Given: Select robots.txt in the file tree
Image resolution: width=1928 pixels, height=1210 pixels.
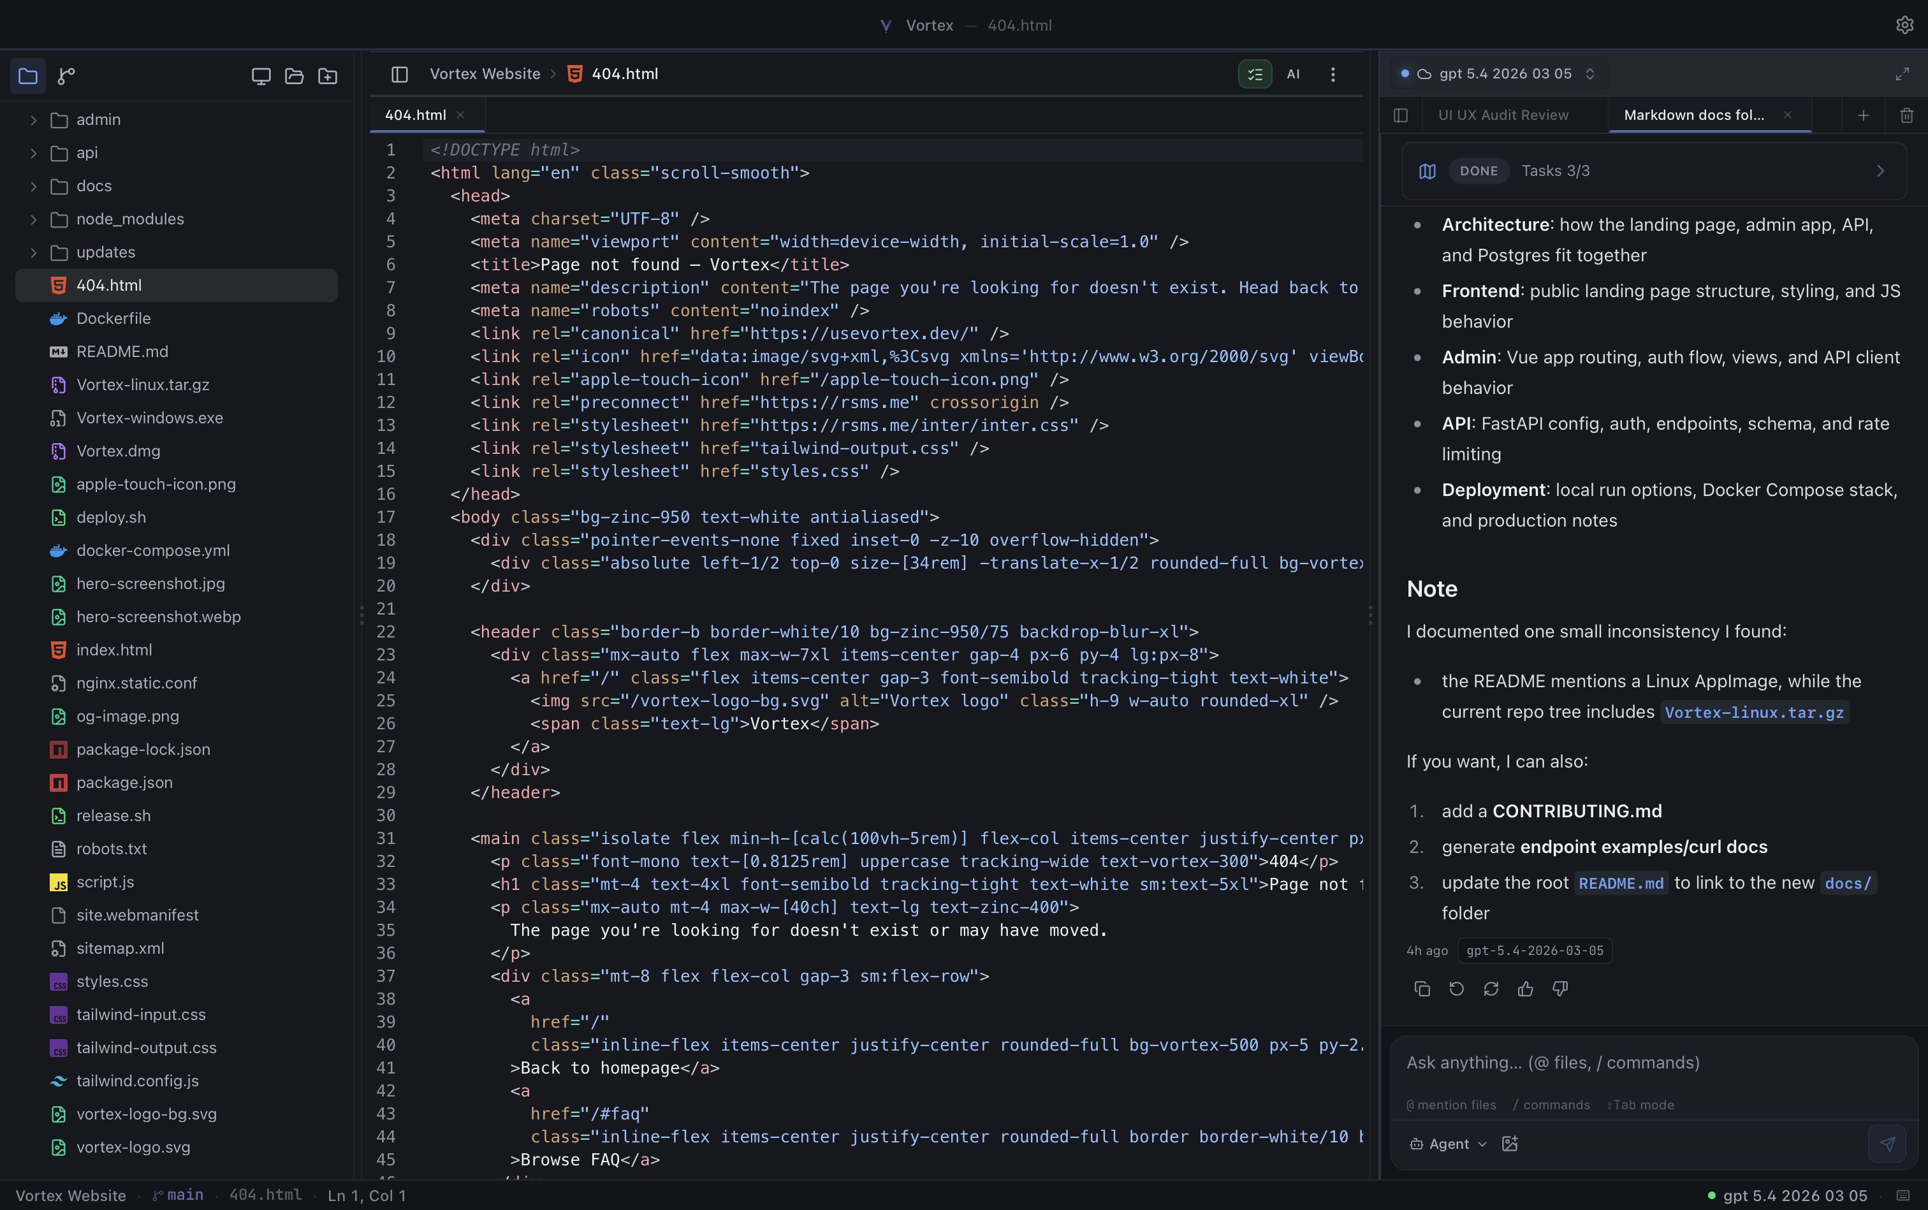Looking at the screenshot, I should 176,849.
